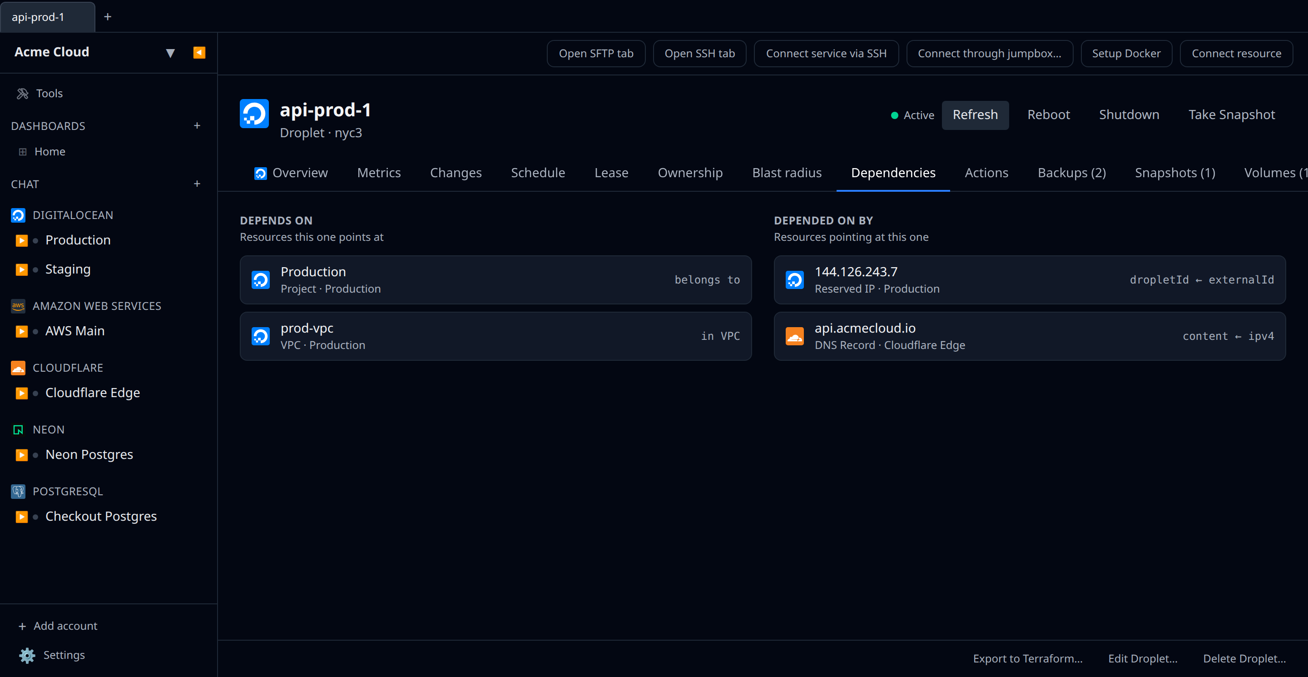Open a new tab with plus button
This screenshot has height=677, width=1308.
coord(108,17)
